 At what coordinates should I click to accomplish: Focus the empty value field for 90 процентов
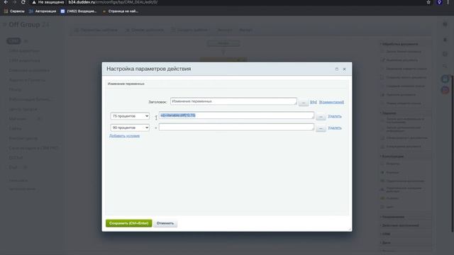pos(236,127)
